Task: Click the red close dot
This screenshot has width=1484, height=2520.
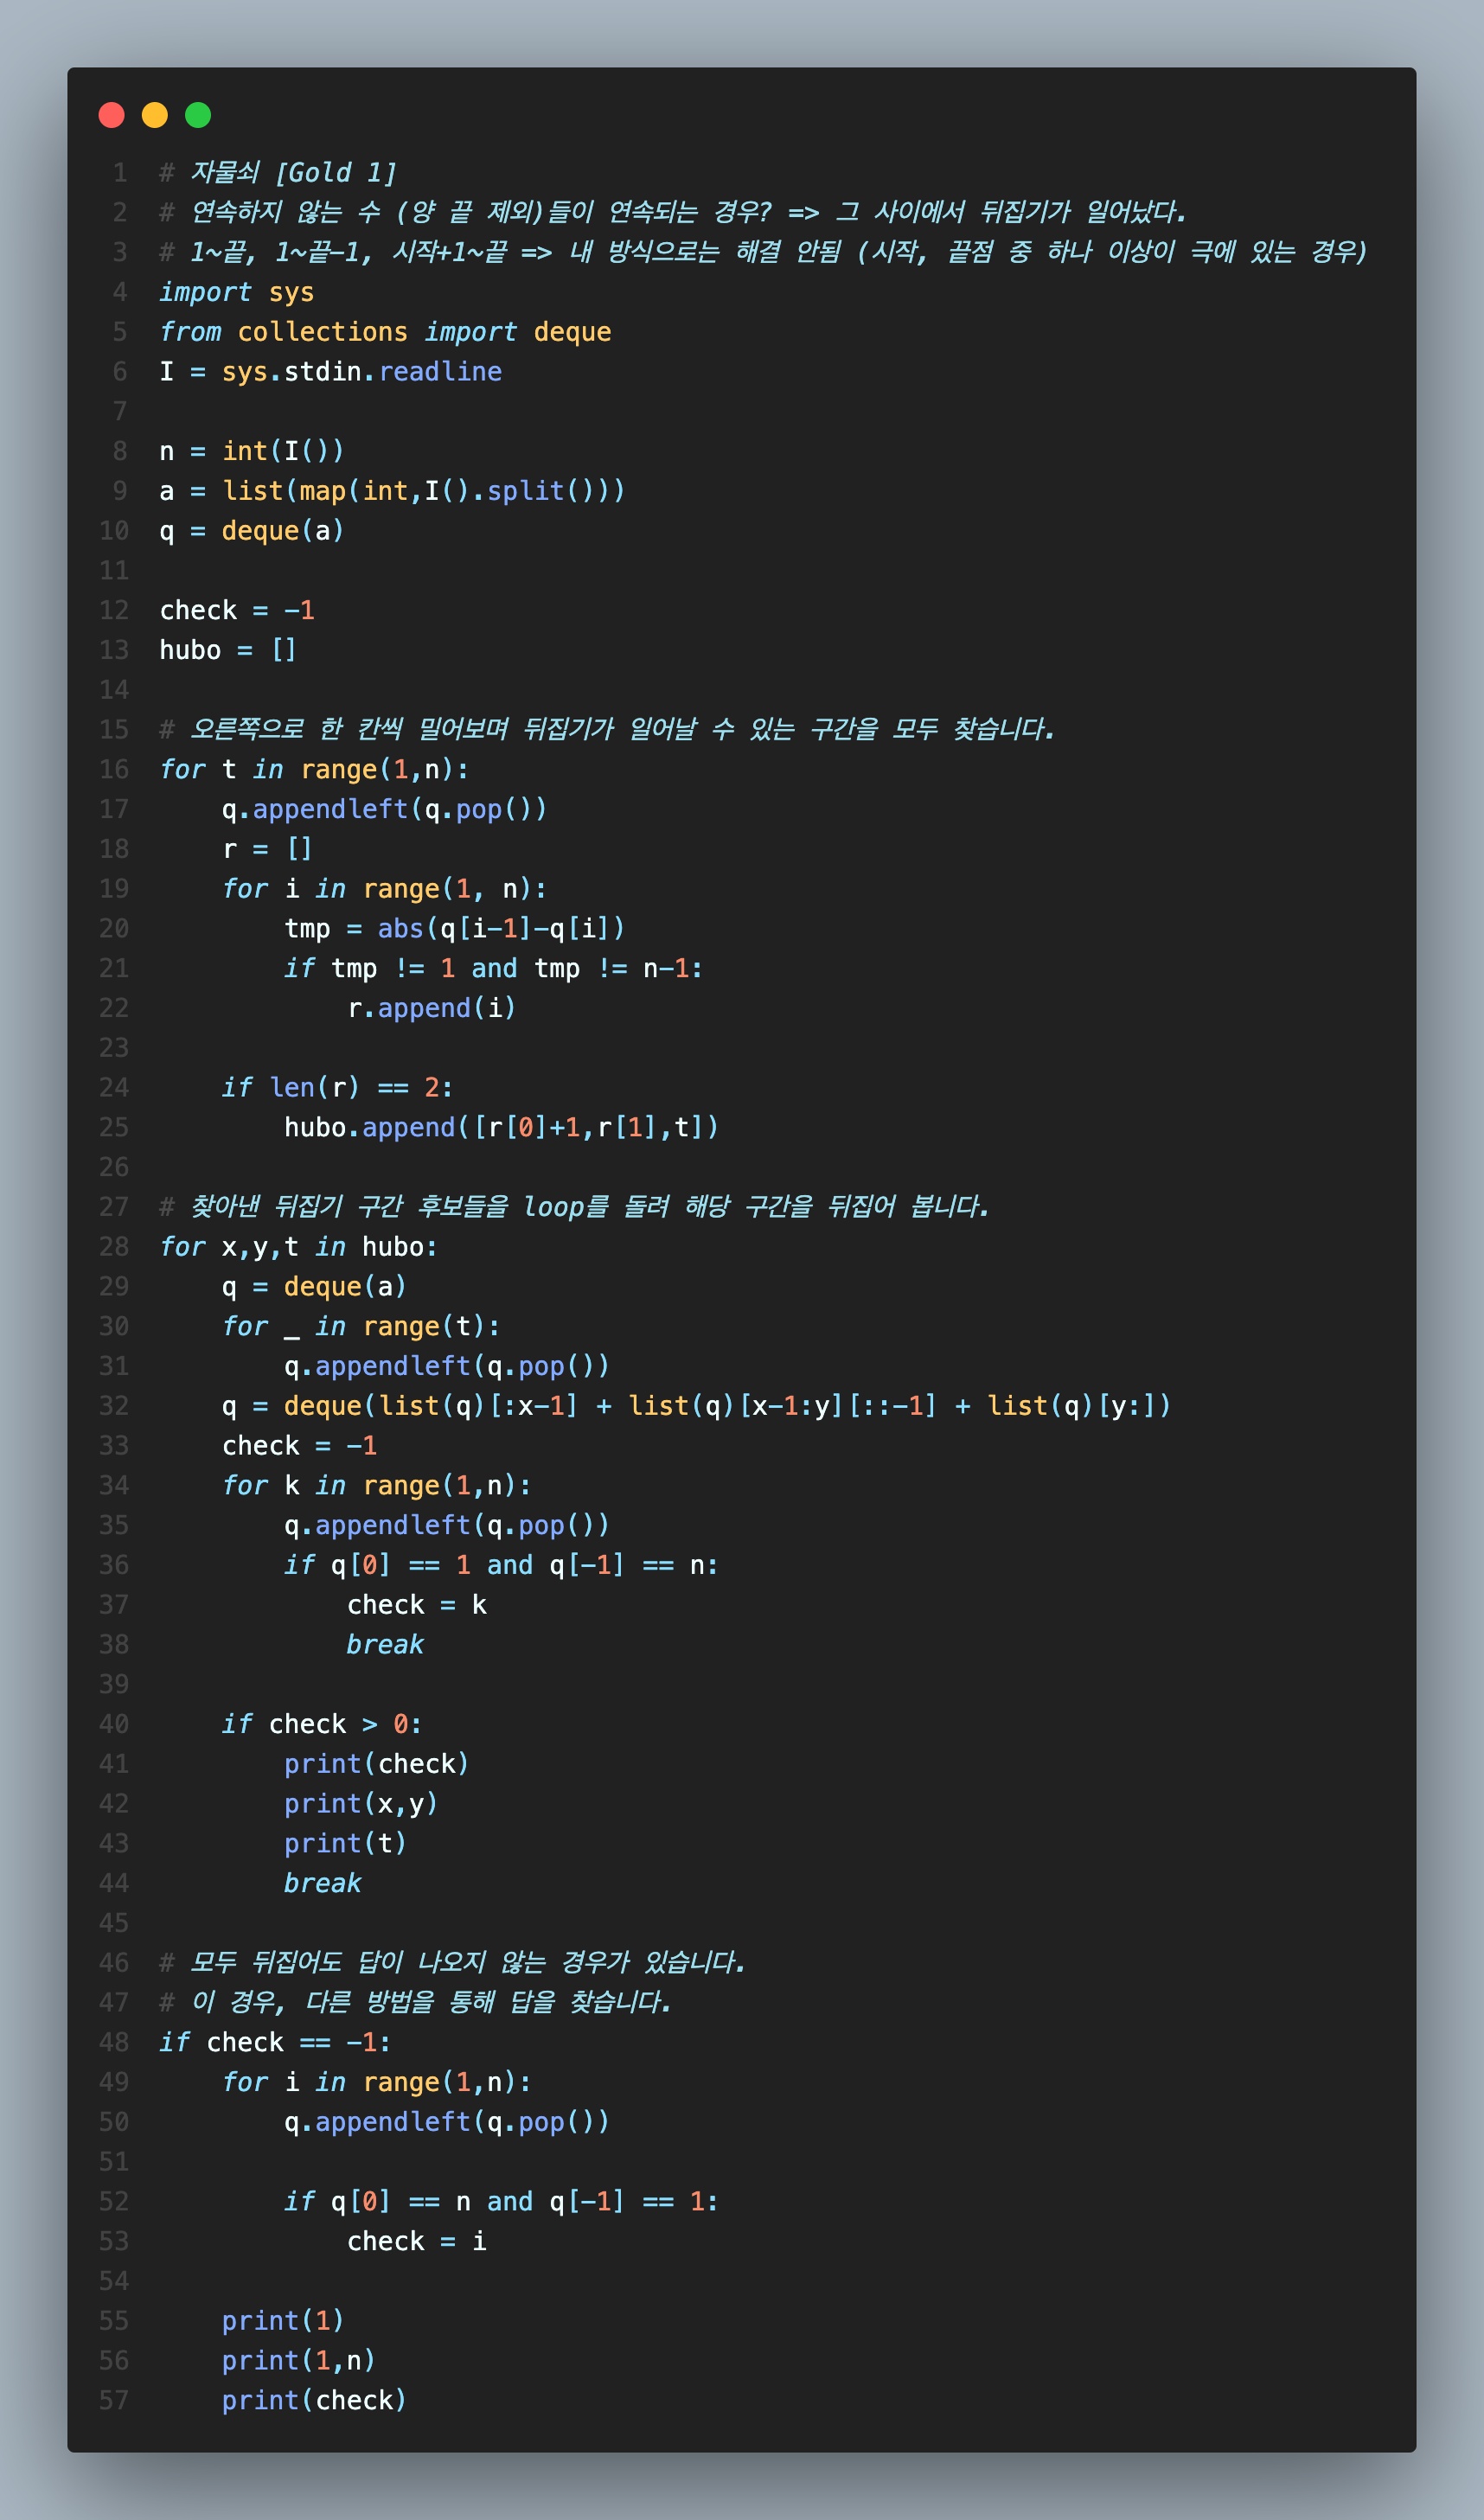Action: pos(111,115)
